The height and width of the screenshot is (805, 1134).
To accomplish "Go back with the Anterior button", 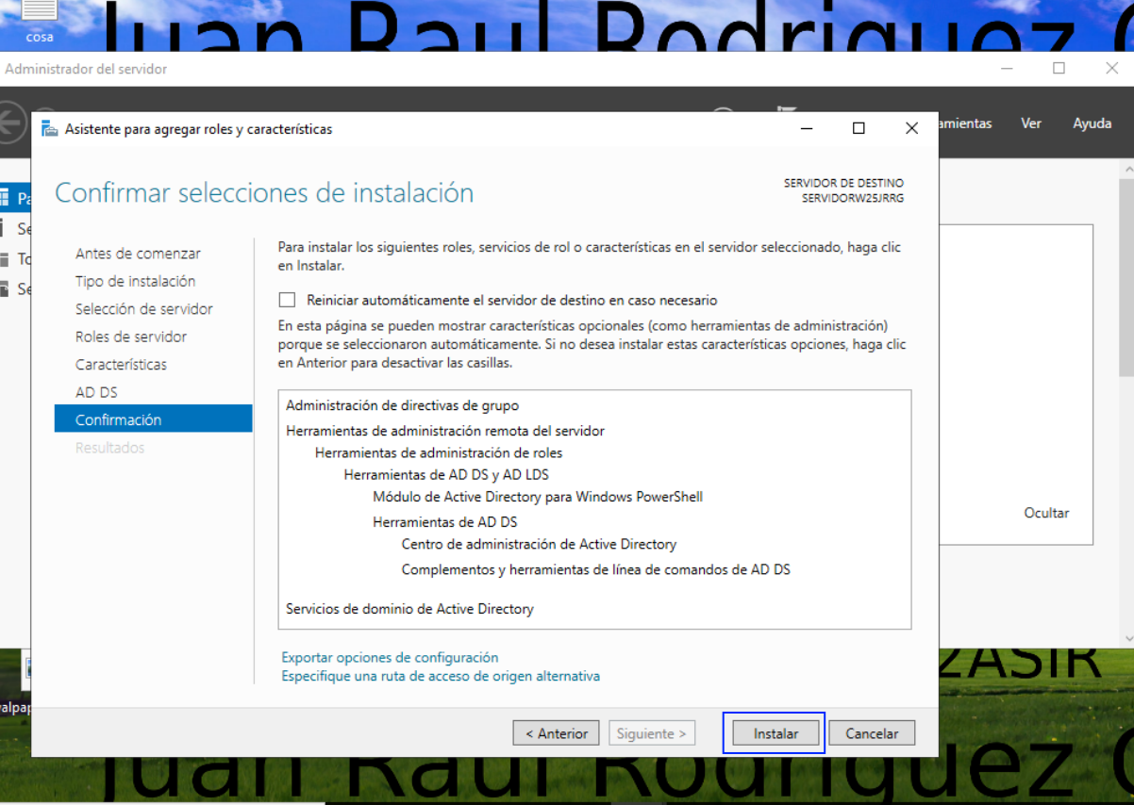I will click(557, 733).
